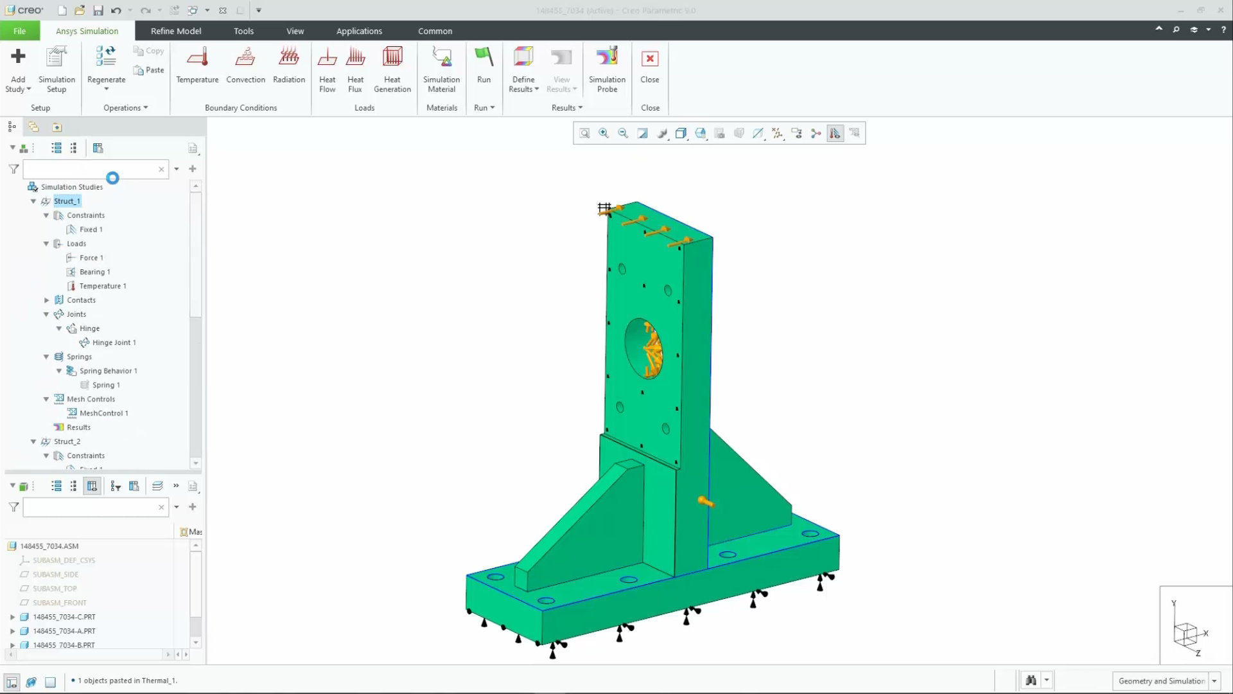Viewport: 1233px width, 694px height.
Task: Click Zoom Out in the graphics toolbar
Action: pos(623,133)
